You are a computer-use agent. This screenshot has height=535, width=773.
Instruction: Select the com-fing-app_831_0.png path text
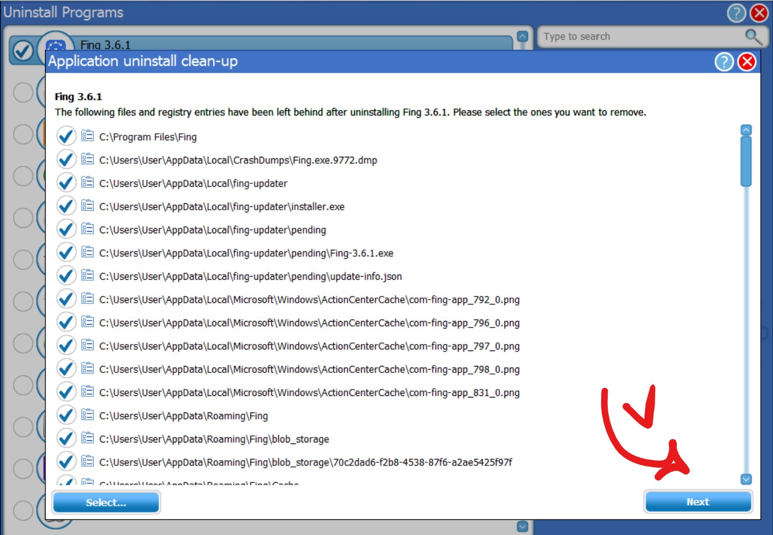(x=309, y=393)
